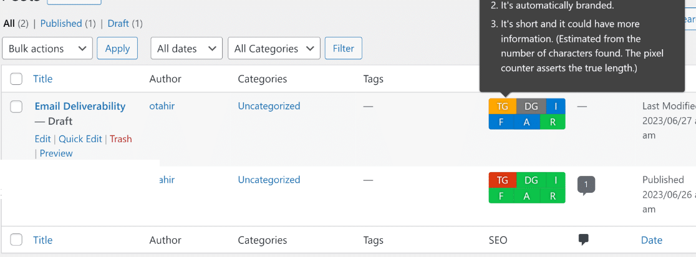
Task: Click the Tags column header text
Action: (373, 79)
